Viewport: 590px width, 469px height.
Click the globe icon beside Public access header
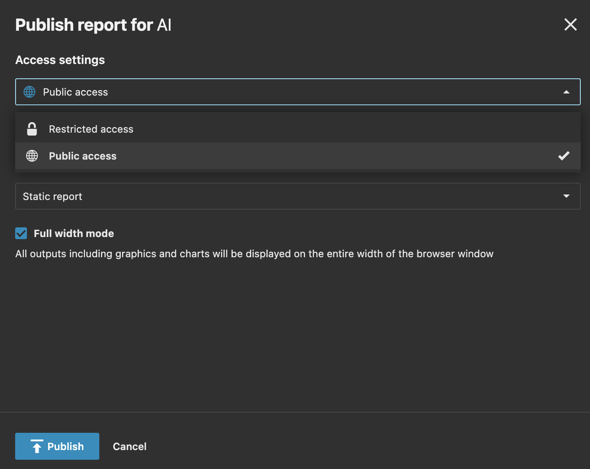[x=29, y=92]
